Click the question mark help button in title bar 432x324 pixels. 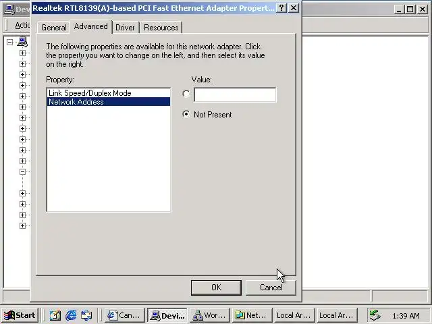click(281, 8)
